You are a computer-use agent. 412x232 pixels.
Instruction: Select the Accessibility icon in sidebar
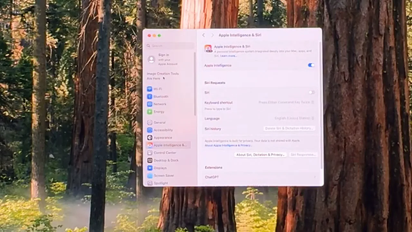click(150, 130)
